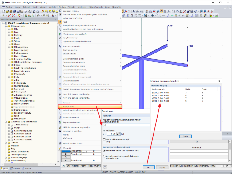Expand the Průřezy tree node
The image size is (232, 174).
coord(9,65)
